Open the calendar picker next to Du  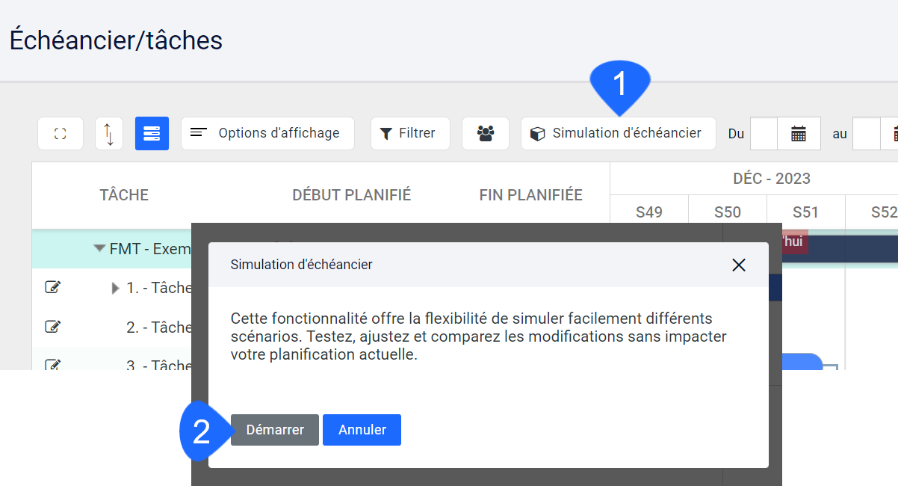point(798,133)
